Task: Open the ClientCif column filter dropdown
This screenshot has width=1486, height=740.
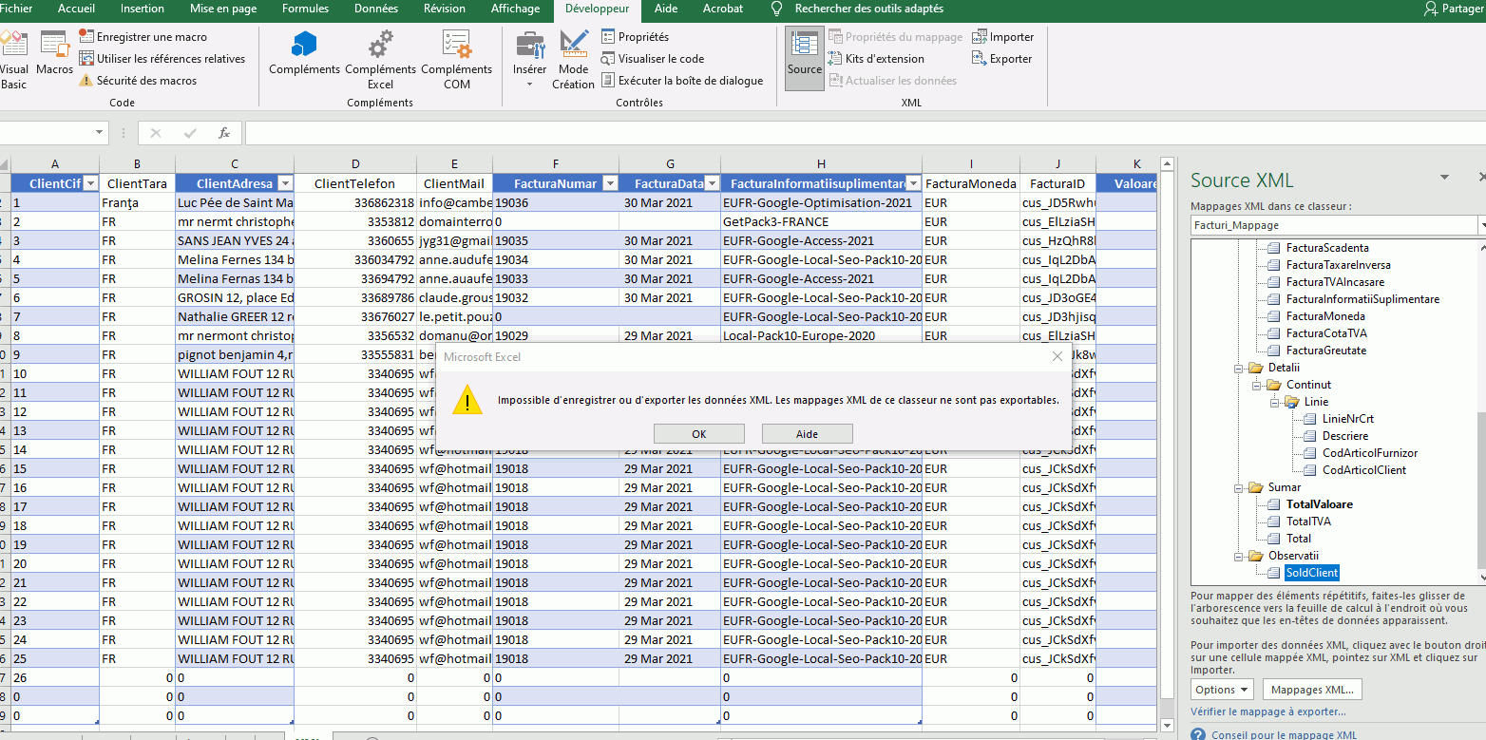Action: point(91,183)
